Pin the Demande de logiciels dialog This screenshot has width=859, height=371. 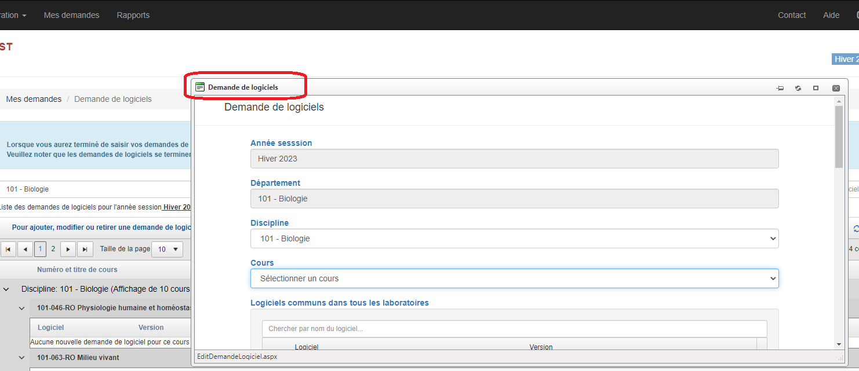(780, 88)
